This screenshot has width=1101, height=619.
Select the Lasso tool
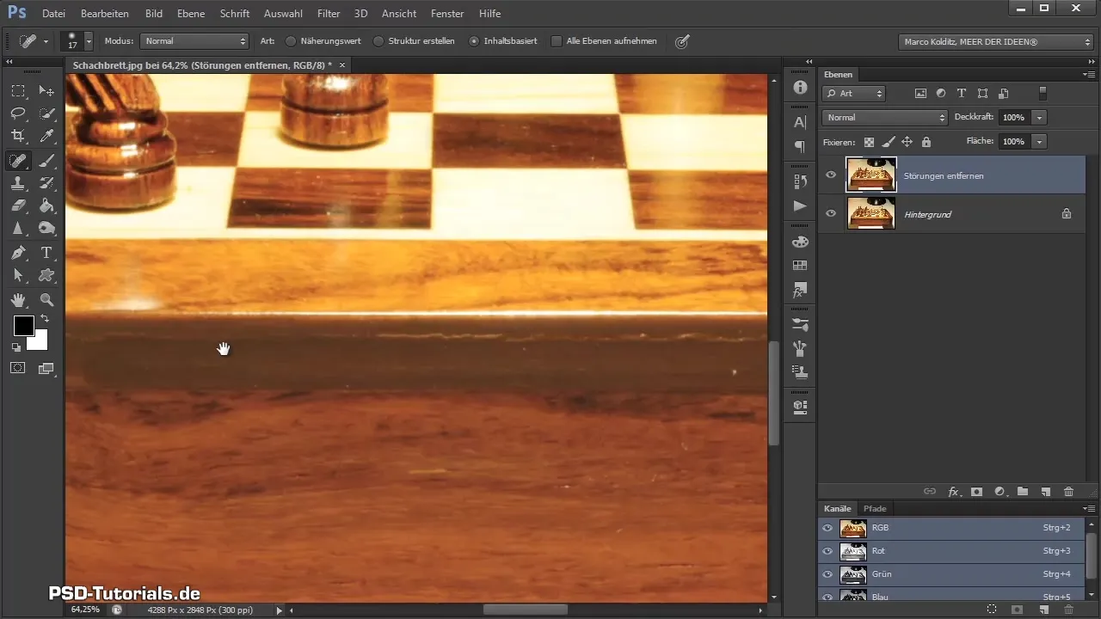18,113
